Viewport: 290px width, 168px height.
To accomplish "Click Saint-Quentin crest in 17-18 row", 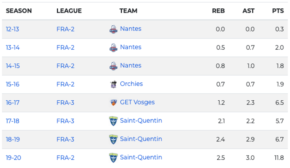I will click(113, 121).
